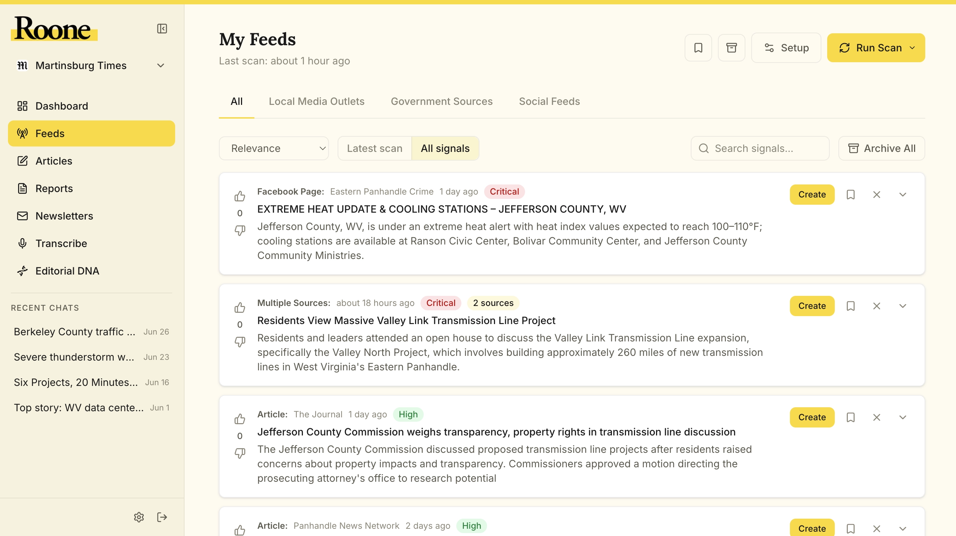Open Transcribe tool

pos(91,243)
